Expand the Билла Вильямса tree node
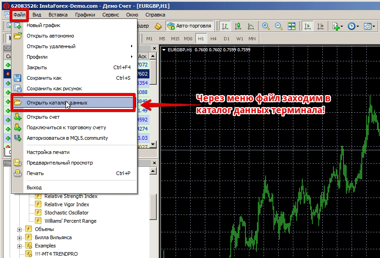Image resolution: width=380 pixels, height=258 pixels. point(19,237)
